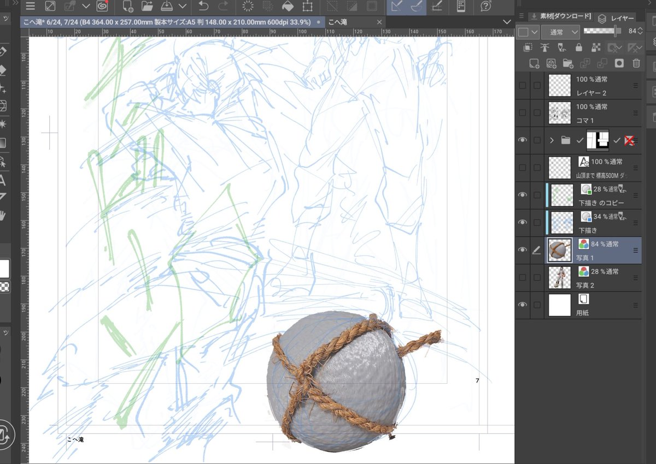
Task: Open the help question mark icon
Action: point(486,7)
